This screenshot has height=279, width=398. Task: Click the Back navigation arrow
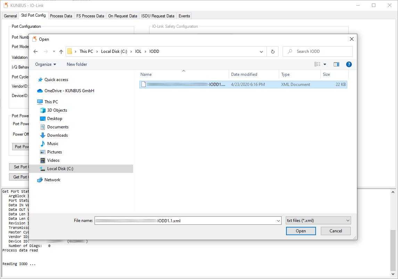[35, 51]
